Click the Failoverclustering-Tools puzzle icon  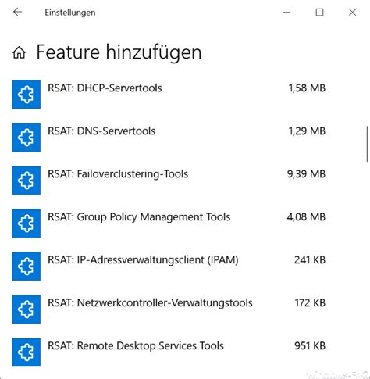[26, 181]
